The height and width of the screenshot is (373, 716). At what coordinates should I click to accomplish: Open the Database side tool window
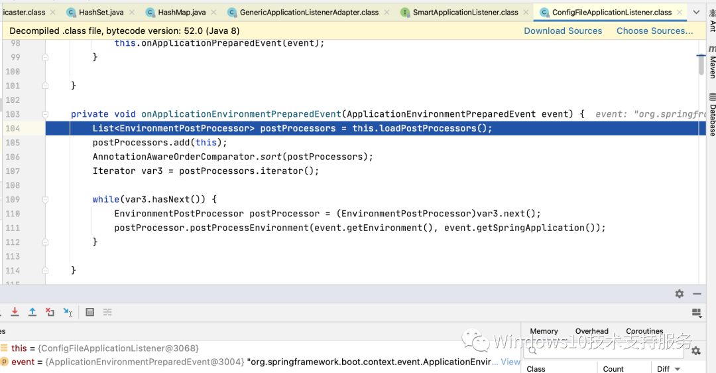click(x=712, y=114)
